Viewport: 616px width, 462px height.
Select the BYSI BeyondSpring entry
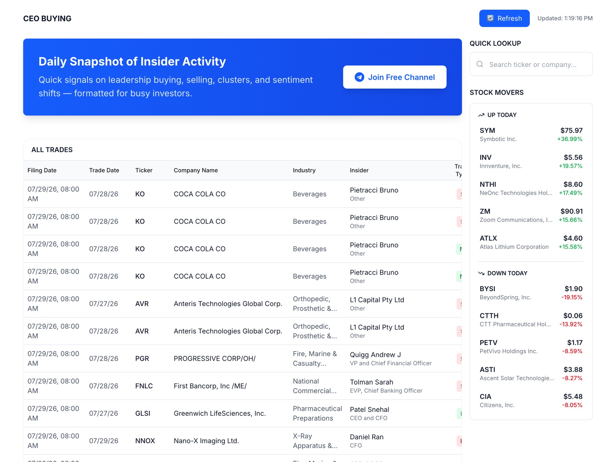[531, 293]
